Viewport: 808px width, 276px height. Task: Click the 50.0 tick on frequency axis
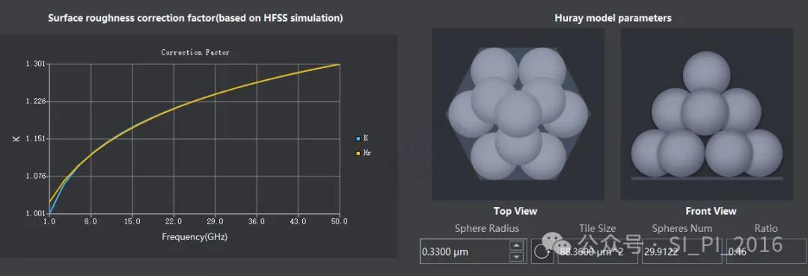[x=339, y=221]
